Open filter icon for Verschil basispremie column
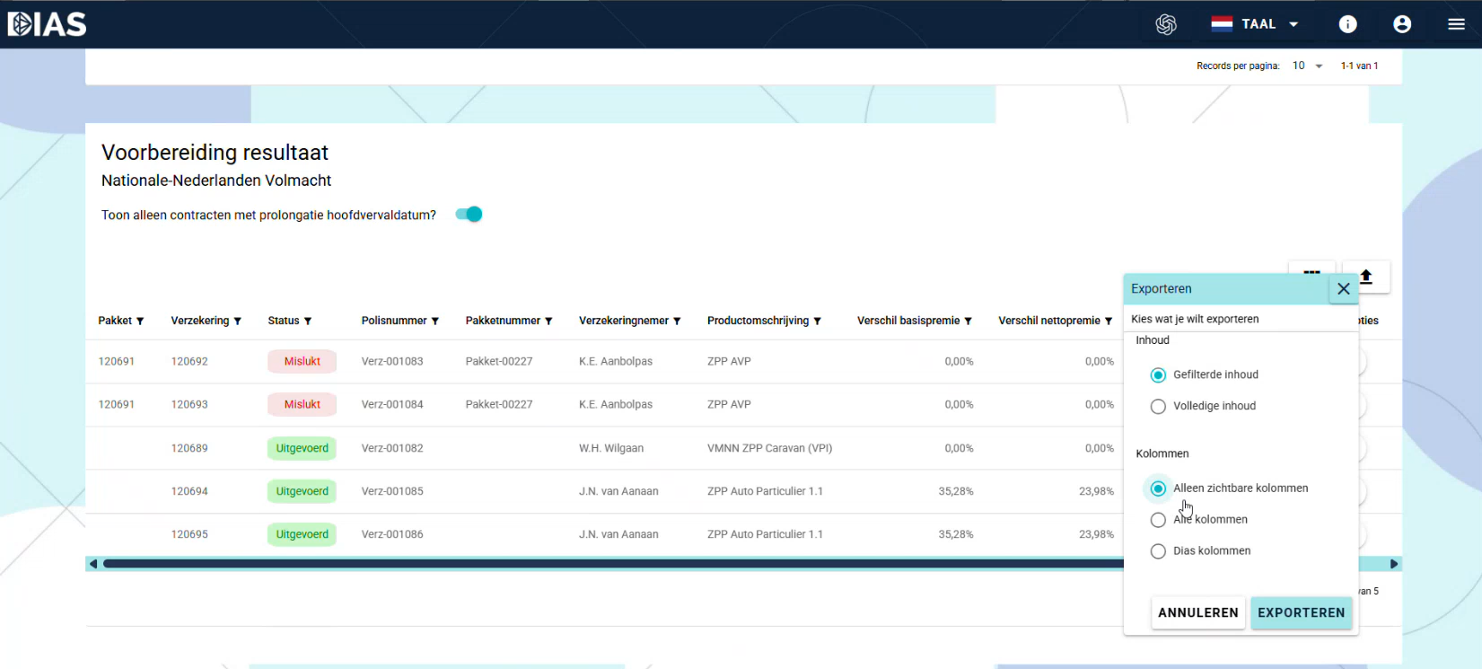 point(968,321)
